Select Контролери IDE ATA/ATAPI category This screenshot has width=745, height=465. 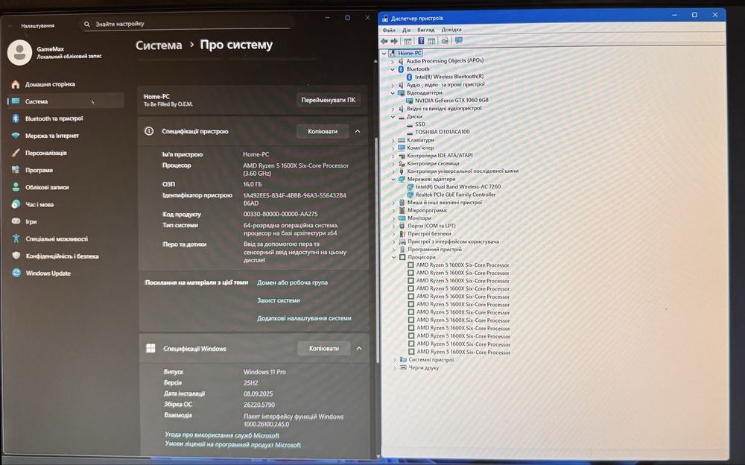coord(440,156)
